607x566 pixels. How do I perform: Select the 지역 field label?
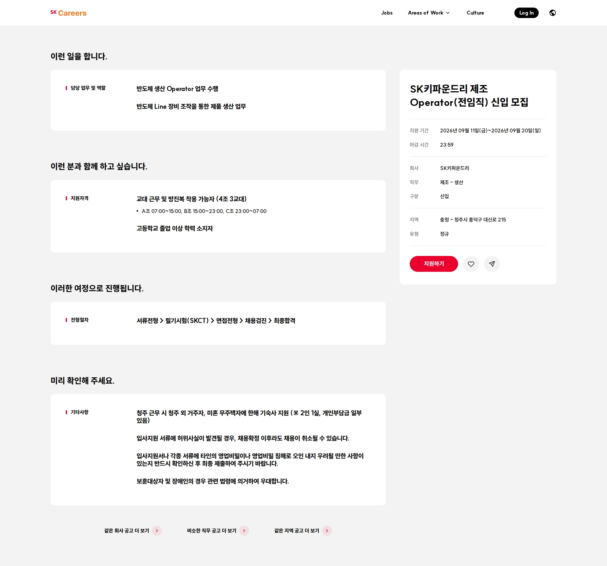(414, 220)
